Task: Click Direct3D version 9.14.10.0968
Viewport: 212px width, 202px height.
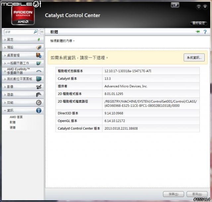Action: point(114,113)
